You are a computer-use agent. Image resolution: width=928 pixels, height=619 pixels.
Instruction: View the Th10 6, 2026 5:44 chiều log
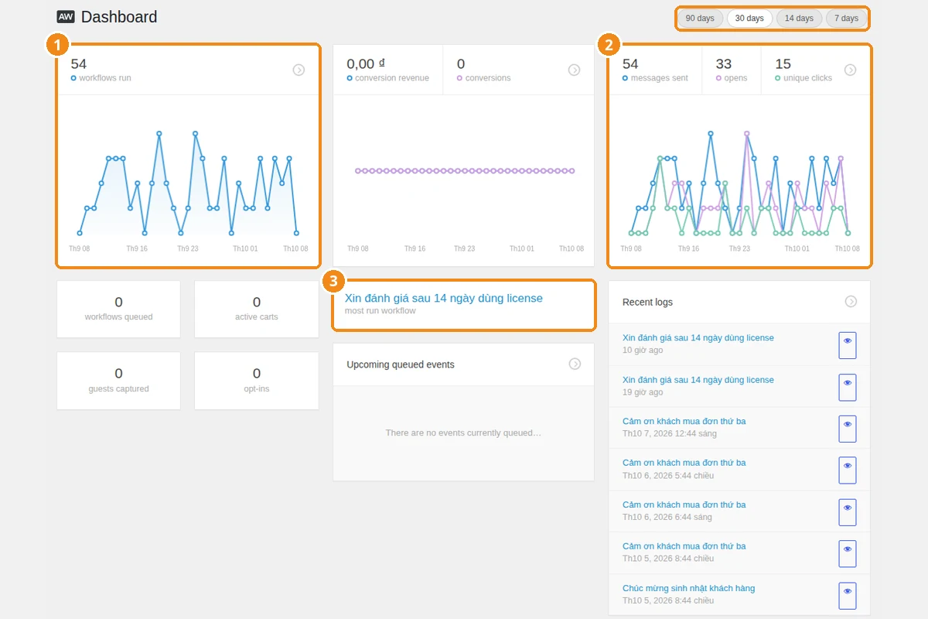click(x=848, y=470)
